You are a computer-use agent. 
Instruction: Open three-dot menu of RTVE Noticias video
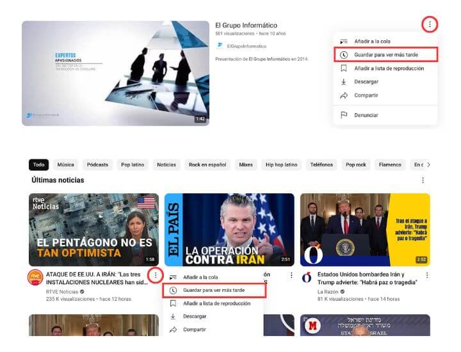[156, 275]
